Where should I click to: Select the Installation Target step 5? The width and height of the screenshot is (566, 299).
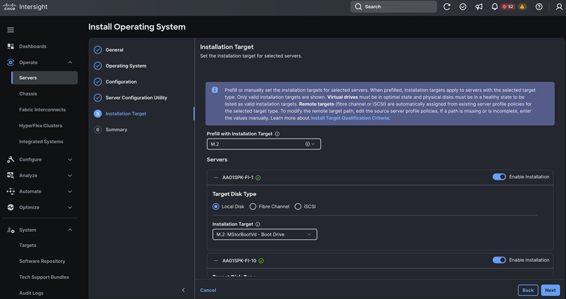click(x=126, y=114)
